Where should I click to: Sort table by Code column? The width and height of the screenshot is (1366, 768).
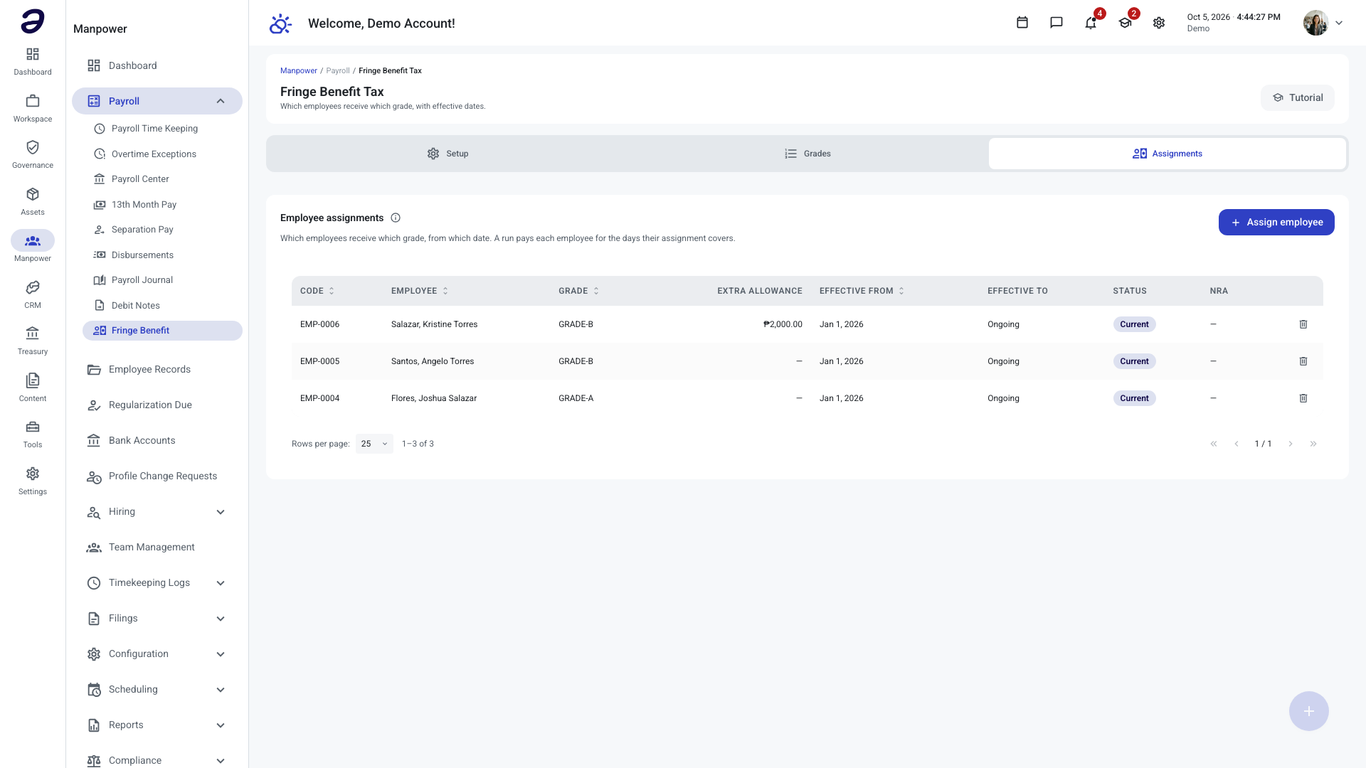[x=317, y=291]
